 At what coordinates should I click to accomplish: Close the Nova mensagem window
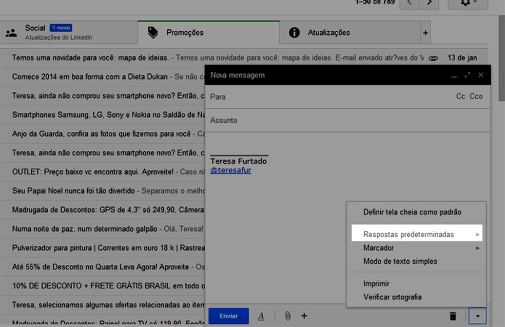pos(481,75)
